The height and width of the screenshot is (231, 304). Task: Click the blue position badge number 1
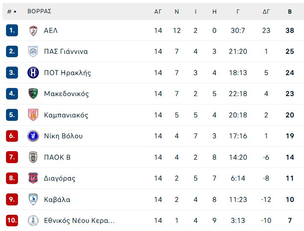[x=12, y=30]
